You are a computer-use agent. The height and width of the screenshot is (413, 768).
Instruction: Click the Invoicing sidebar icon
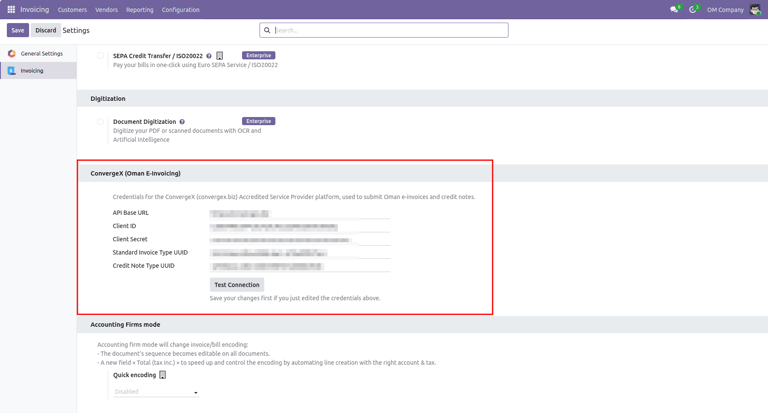[12, 70]
